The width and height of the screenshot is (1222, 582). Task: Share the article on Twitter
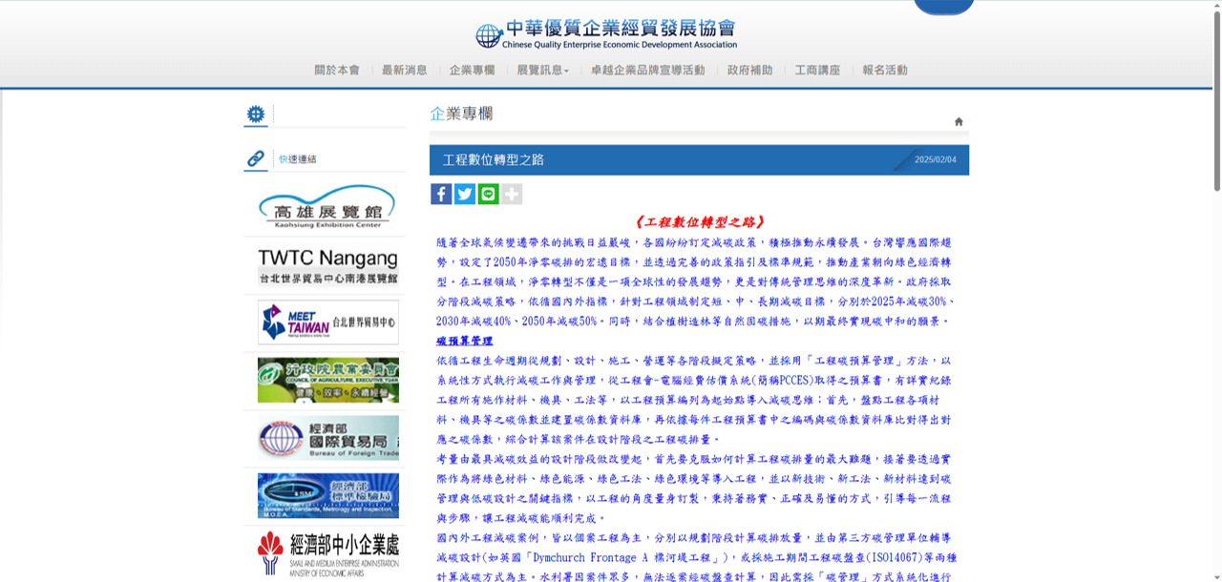click(x=465, y=195)
